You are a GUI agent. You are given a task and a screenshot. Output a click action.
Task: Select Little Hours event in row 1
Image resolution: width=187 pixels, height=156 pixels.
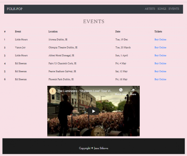point(21,39)
